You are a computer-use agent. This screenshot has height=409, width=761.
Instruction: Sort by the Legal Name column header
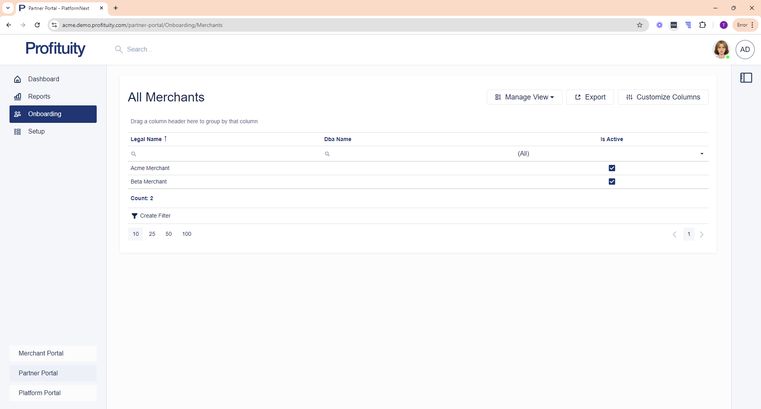(x=146, y=139)
